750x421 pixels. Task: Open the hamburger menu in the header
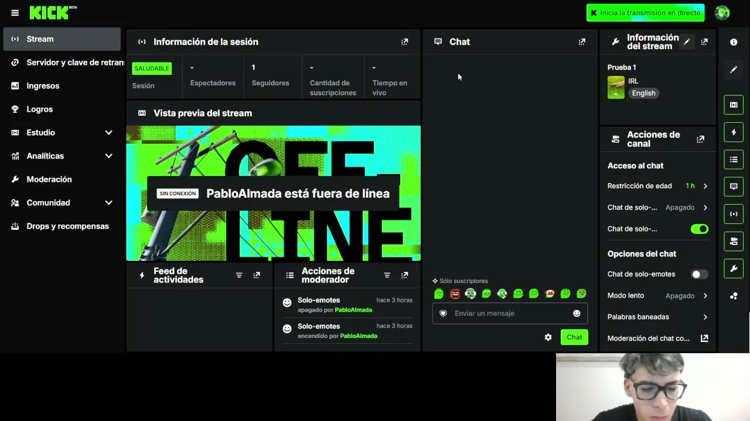15,13
